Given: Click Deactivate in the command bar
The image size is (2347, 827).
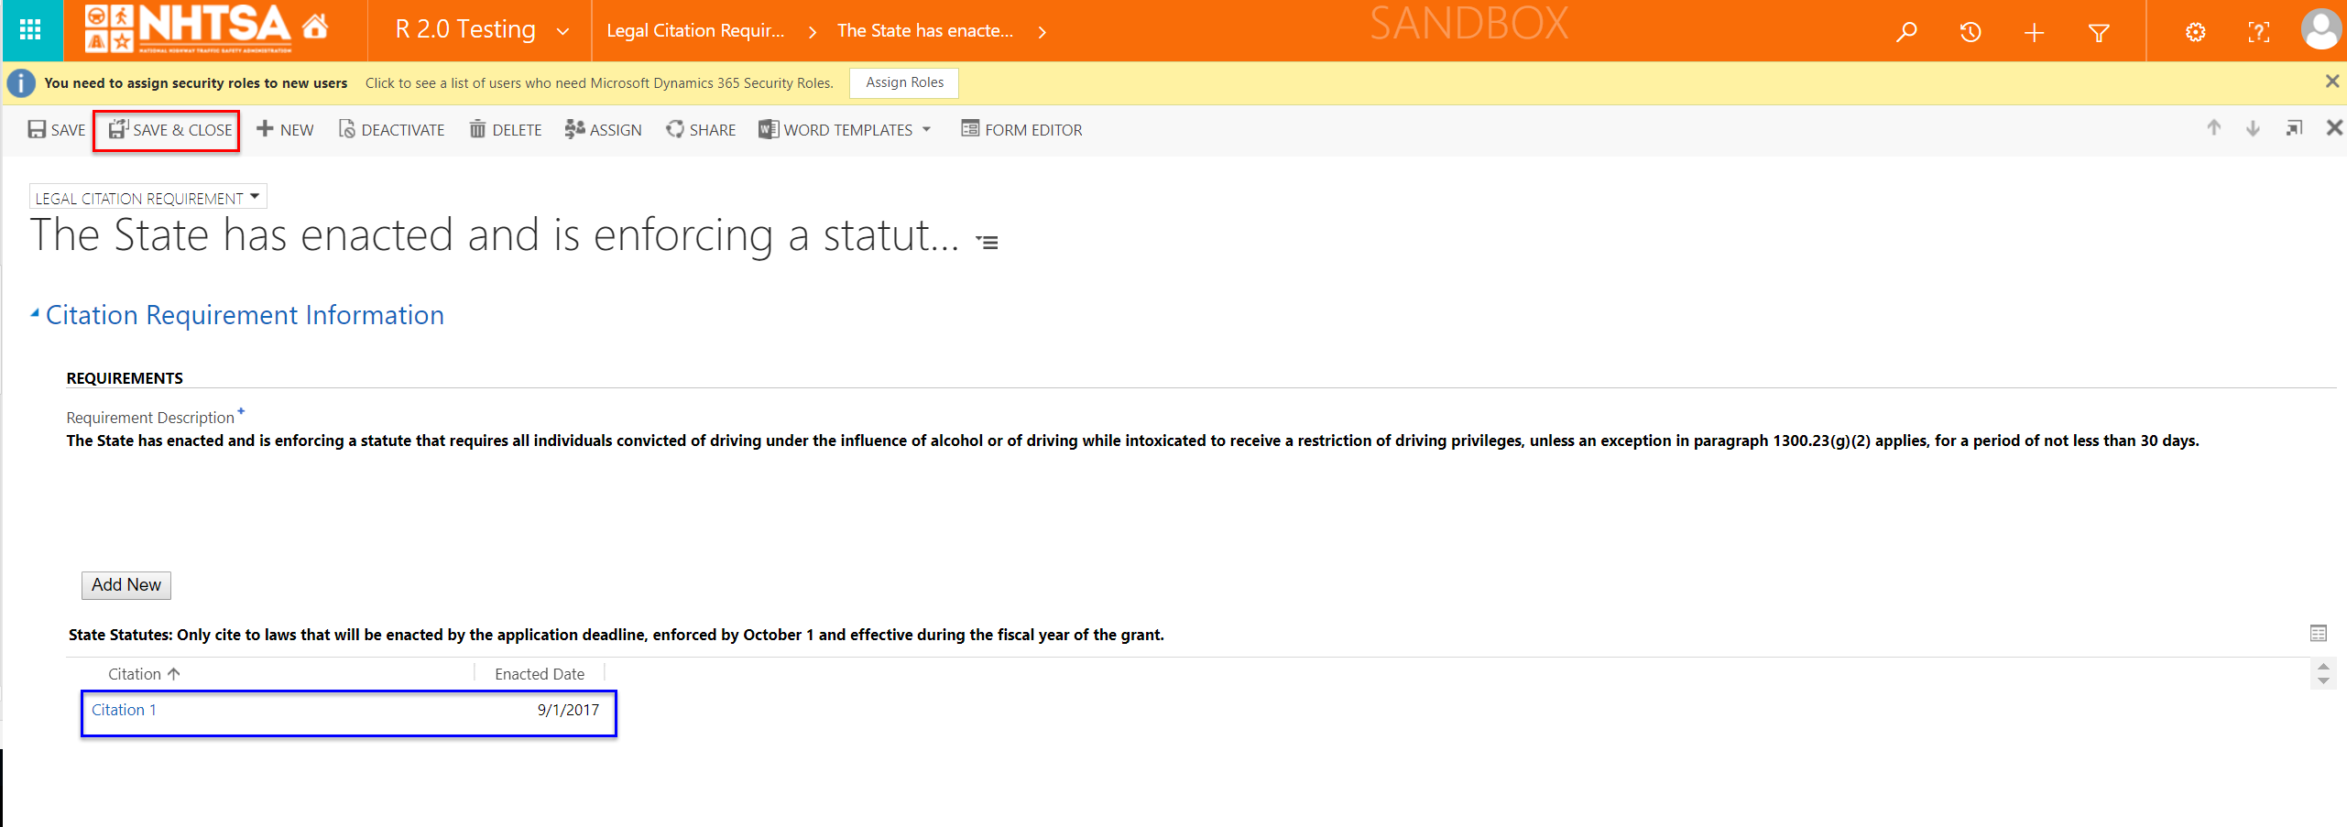Looking at the screenshot, I should 391,130.
